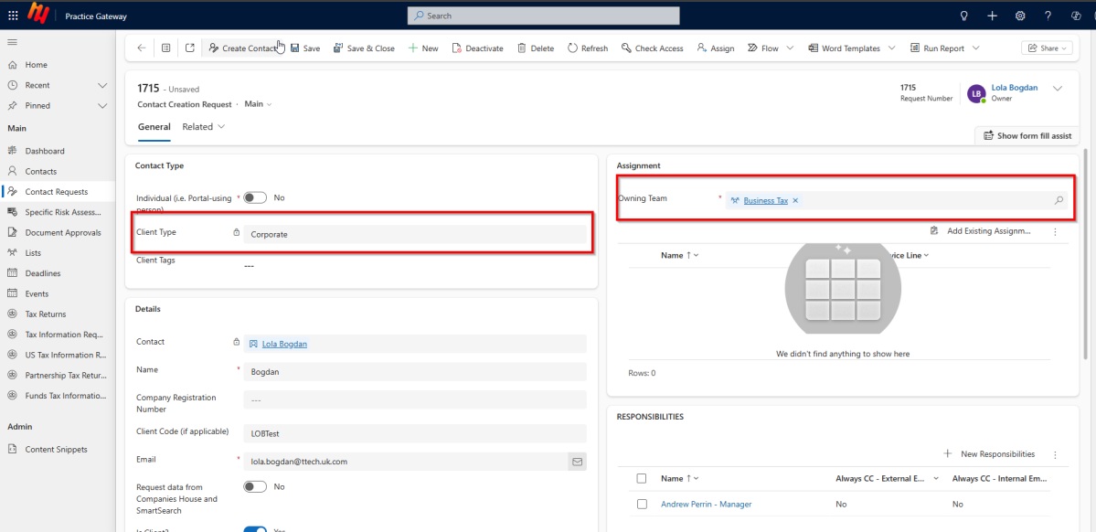Toggle the Individual portal-using person switch

click(x=255, y=197)
